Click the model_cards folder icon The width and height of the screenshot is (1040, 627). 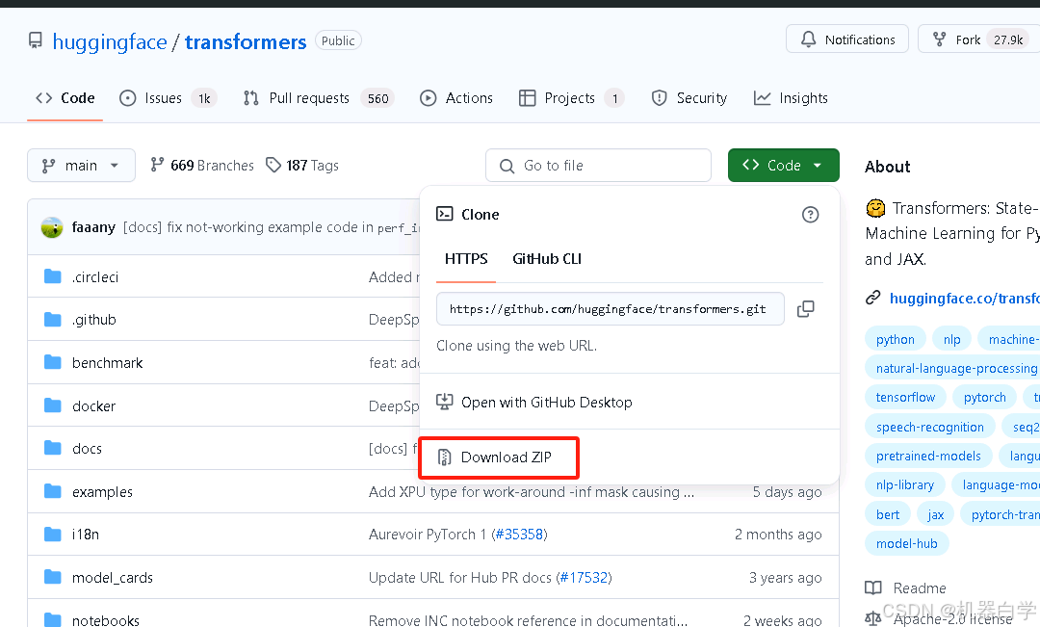tap(52, 577)
